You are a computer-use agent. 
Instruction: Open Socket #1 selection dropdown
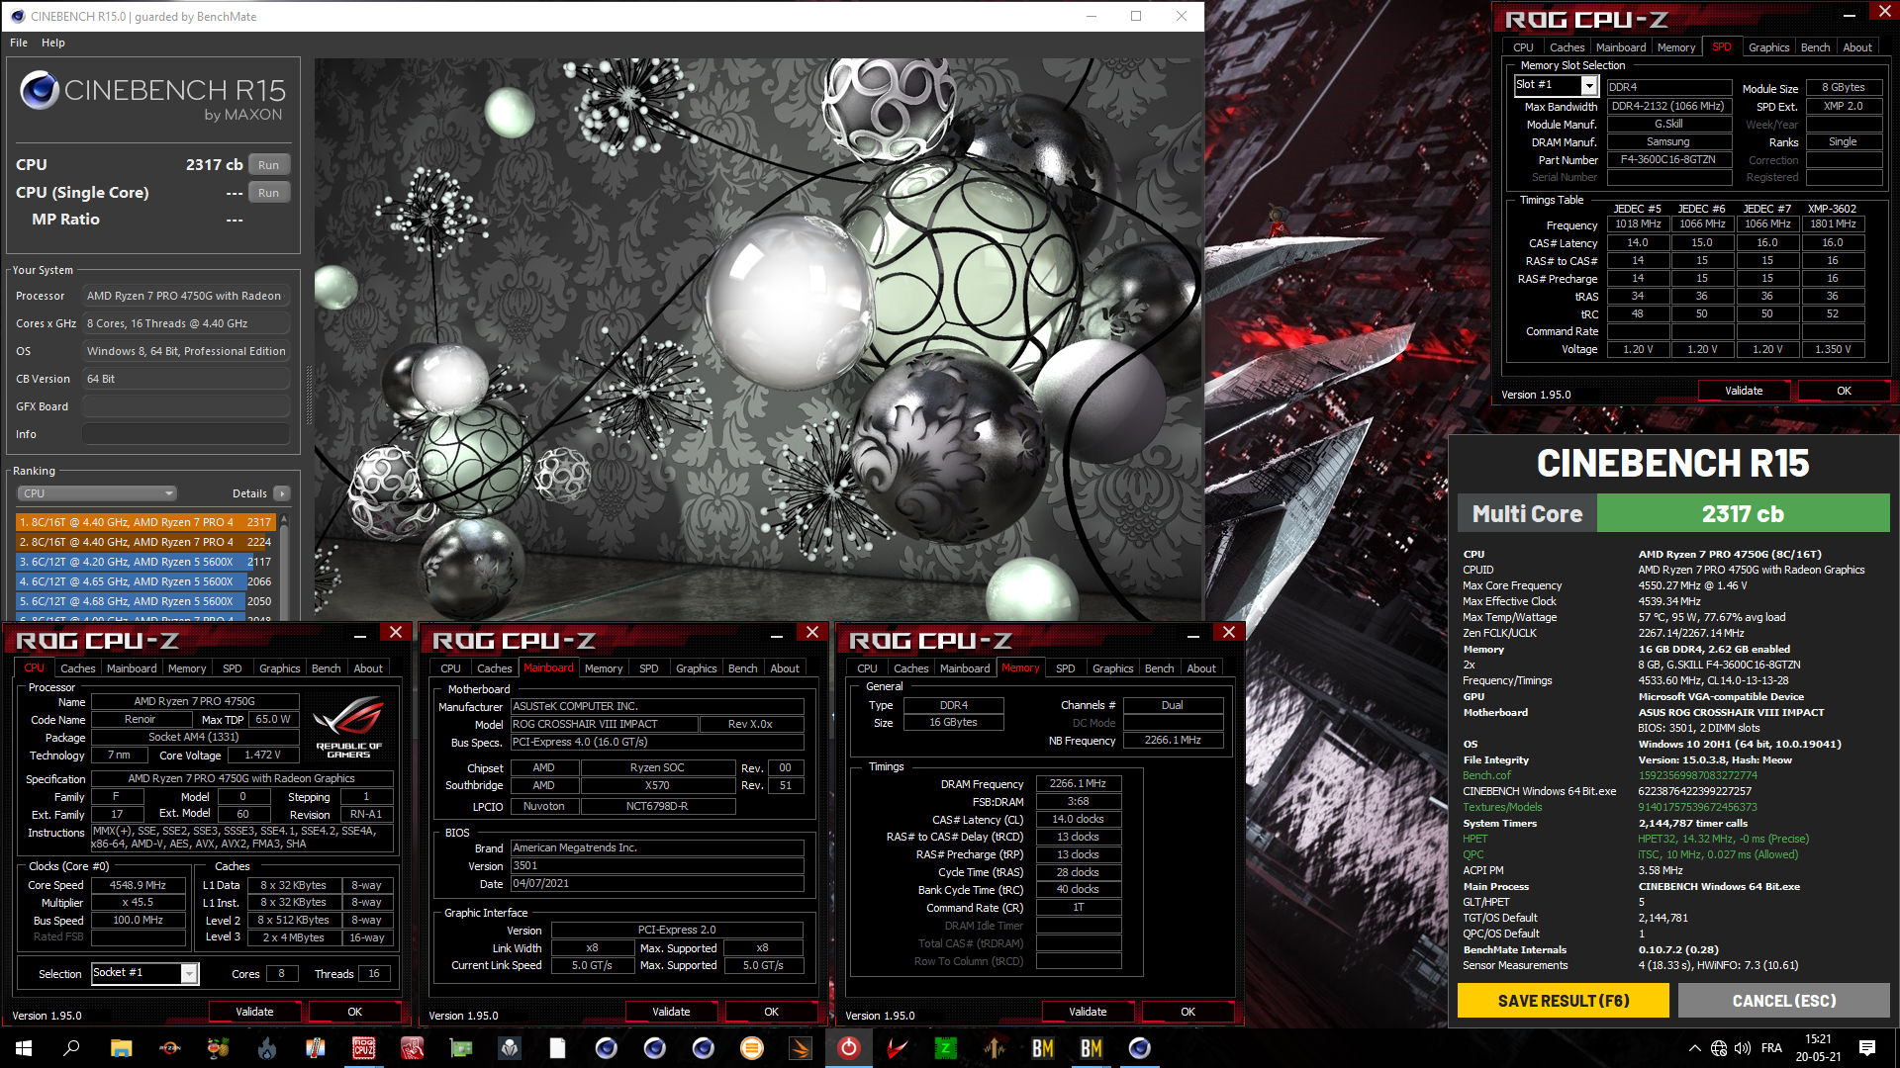click(x=189, y=974)
